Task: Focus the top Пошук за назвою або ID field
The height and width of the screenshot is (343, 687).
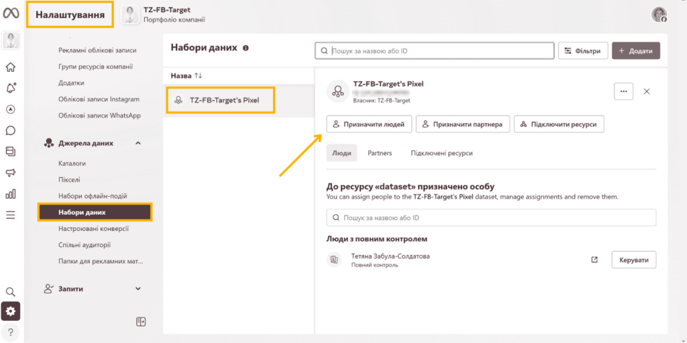Action: pos(435,51)
